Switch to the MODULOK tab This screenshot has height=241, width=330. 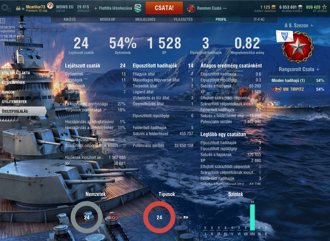coord(107,19)
